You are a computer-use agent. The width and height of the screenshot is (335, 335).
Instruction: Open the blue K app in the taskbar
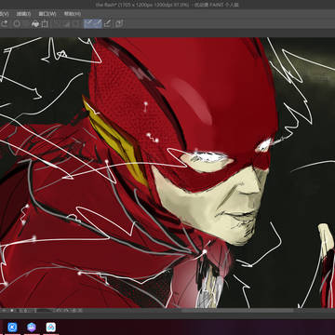tap(12, 327)
